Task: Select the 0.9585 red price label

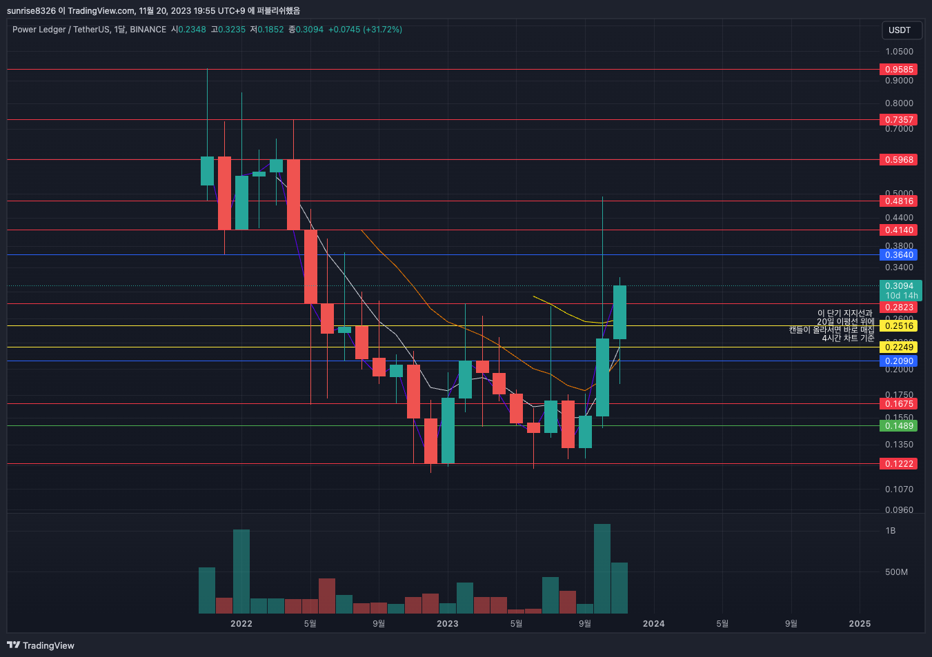Action: click(899, 70)
